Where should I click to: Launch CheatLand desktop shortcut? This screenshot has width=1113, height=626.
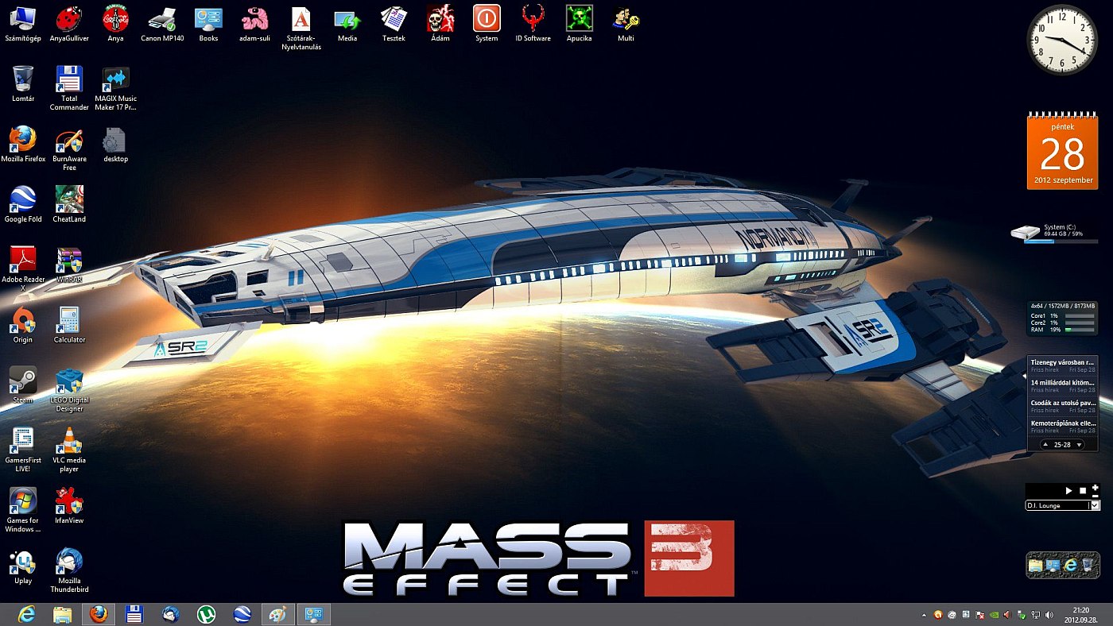pos(69,205)
